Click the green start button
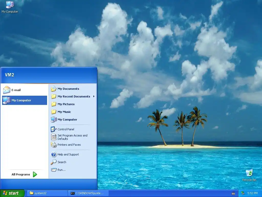This screenshot has width=262, height=197. click(12, 193)
